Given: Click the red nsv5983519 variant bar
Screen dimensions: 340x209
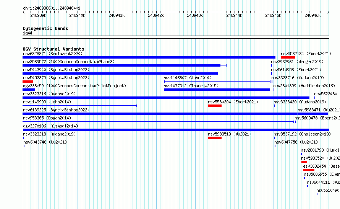Looking at the screenshot, I should [215, 138].
